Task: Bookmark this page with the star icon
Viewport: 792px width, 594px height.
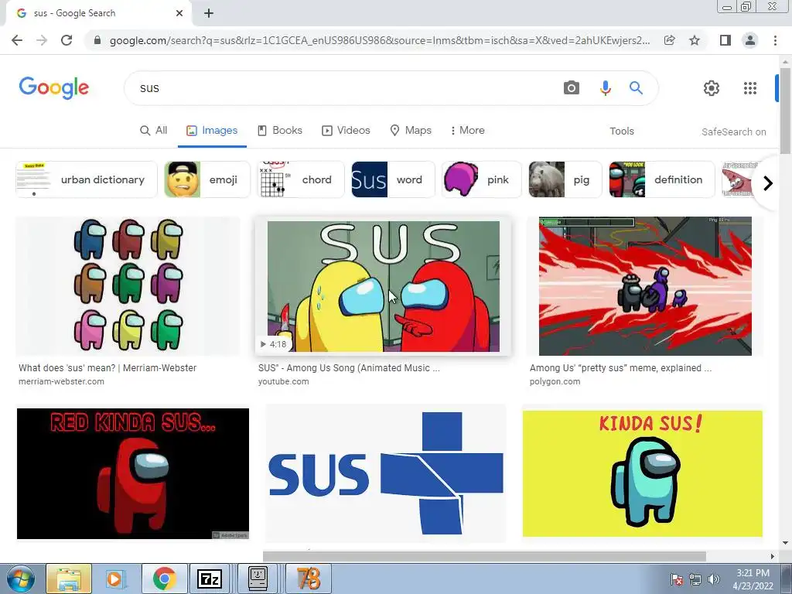Action: coord(695,40)
